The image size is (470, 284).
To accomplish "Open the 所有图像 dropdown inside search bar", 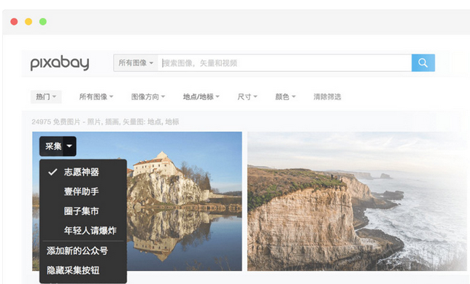I will [136, 63].
